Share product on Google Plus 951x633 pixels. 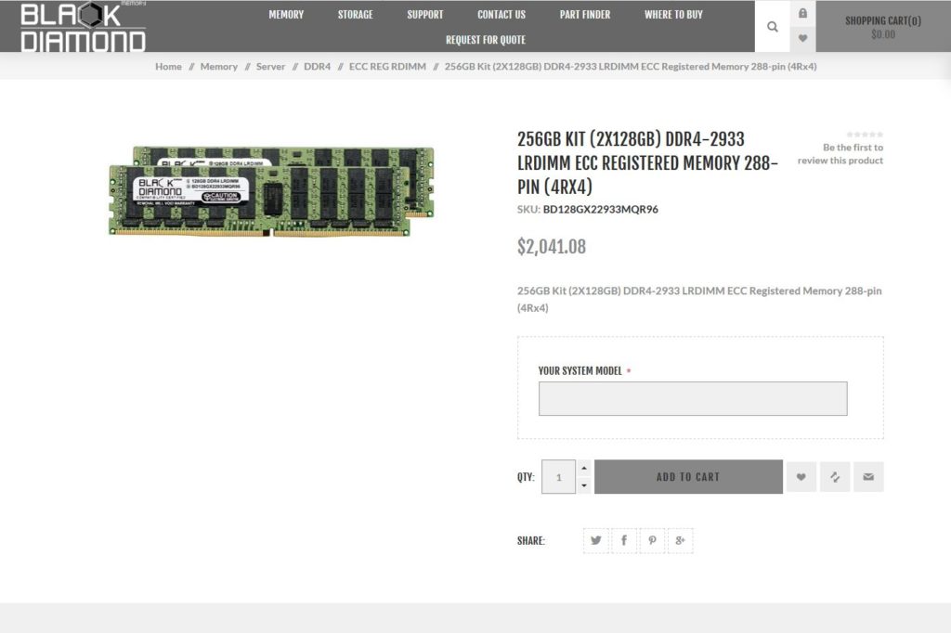click(680, 540)
